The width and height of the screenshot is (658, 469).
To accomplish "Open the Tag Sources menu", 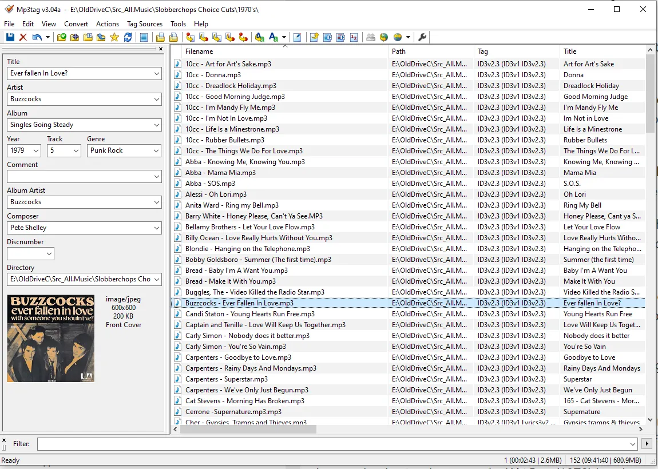I will (145, 24).
